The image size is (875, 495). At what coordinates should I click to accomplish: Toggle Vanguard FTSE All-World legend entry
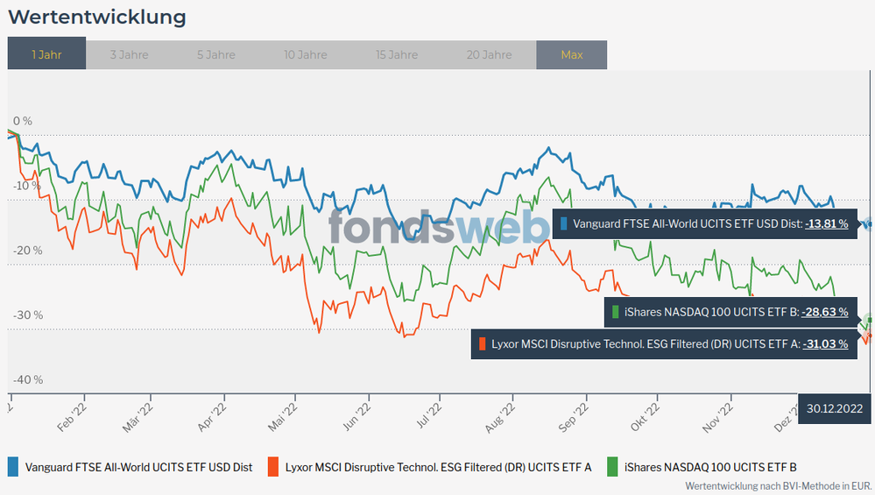(x=138, y=467)
